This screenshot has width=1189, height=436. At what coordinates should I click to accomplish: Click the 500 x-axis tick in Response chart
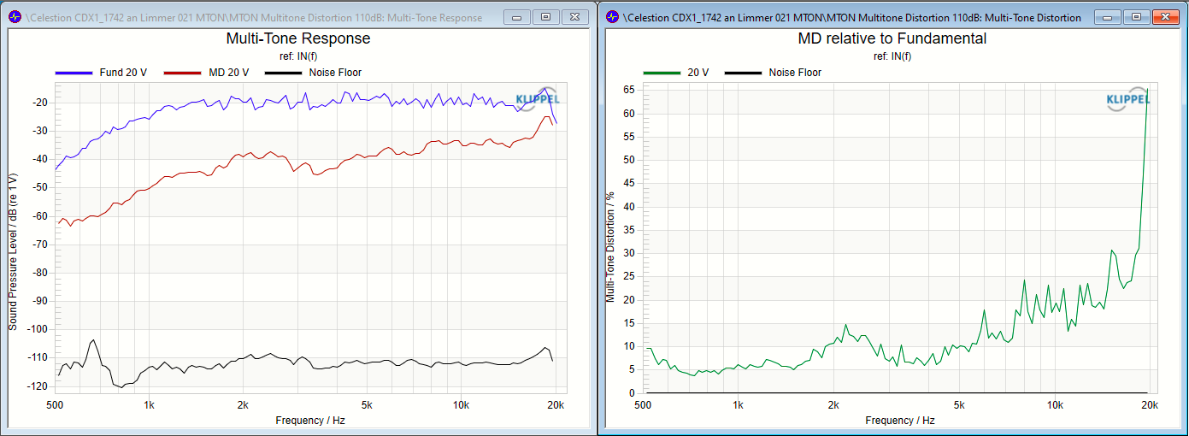point(56,405)
